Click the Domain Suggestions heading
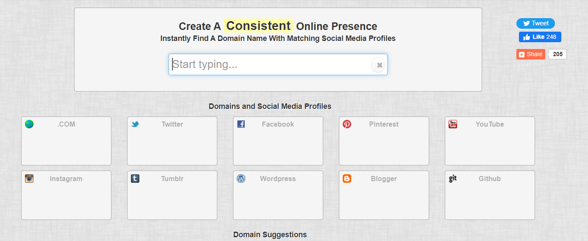This screenshot has width=588, height=241. tap(270, 235)
